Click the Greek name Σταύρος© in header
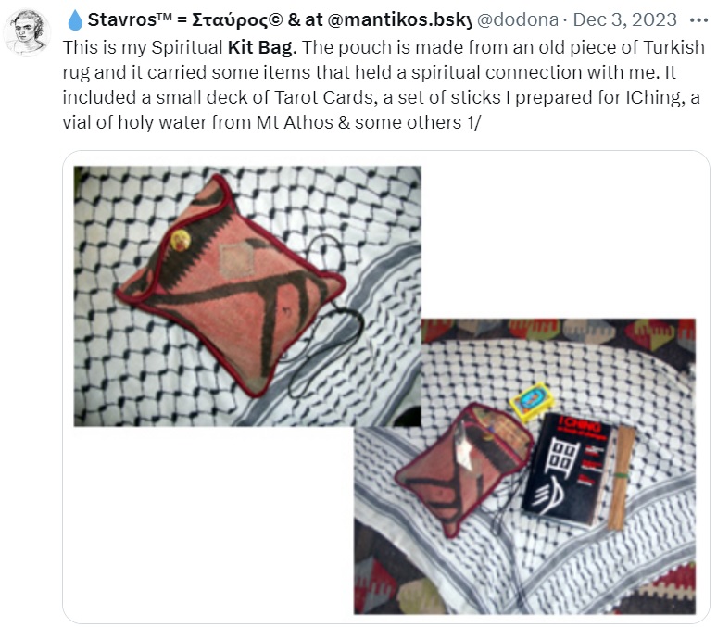Viewport: 717px width, 627px height. click(x=237, y=20)
